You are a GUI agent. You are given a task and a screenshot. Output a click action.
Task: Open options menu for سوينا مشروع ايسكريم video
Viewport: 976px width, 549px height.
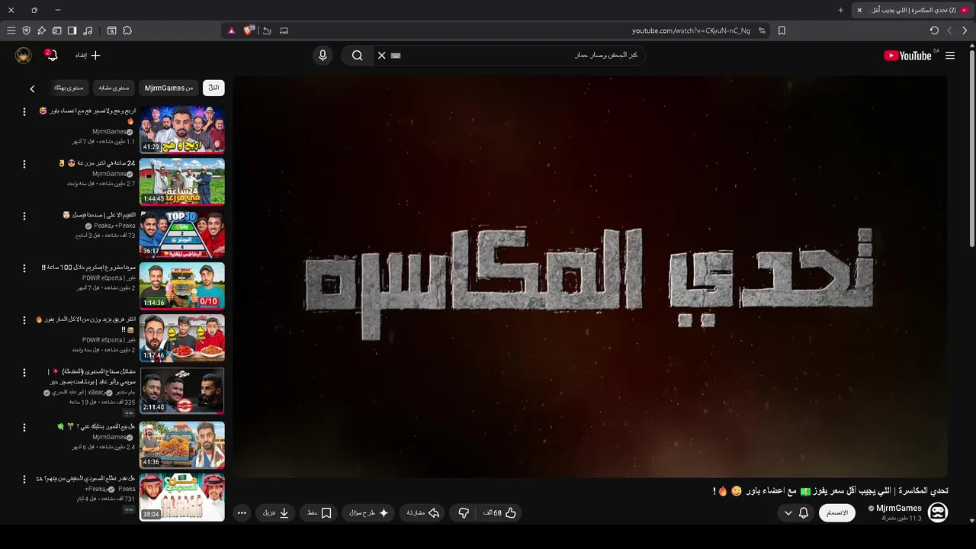coord(24,268)
